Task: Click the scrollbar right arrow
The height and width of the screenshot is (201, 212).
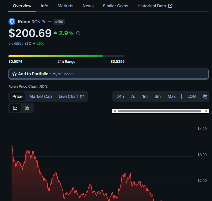Action: coord(206,111)
